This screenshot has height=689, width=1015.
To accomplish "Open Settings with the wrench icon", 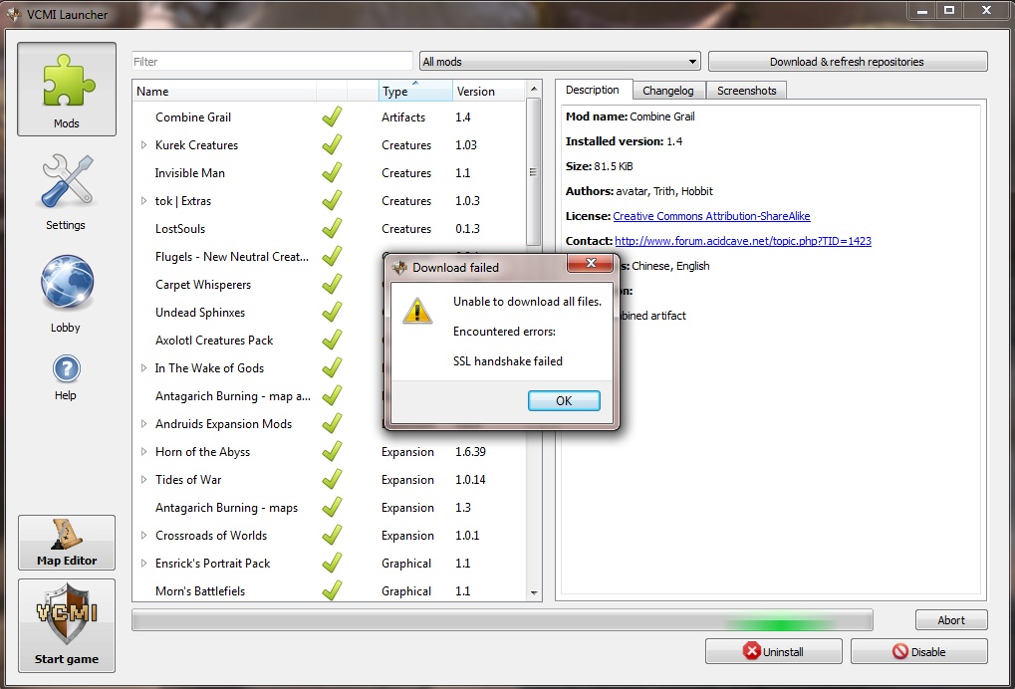I will pyautogui.click(x=66, y=191).
